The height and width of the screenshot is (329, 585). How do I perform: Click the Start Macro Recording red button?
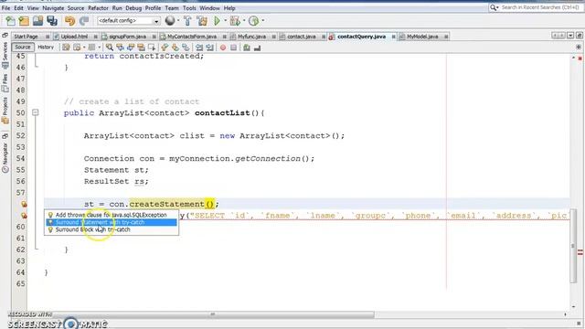(223, 48)
